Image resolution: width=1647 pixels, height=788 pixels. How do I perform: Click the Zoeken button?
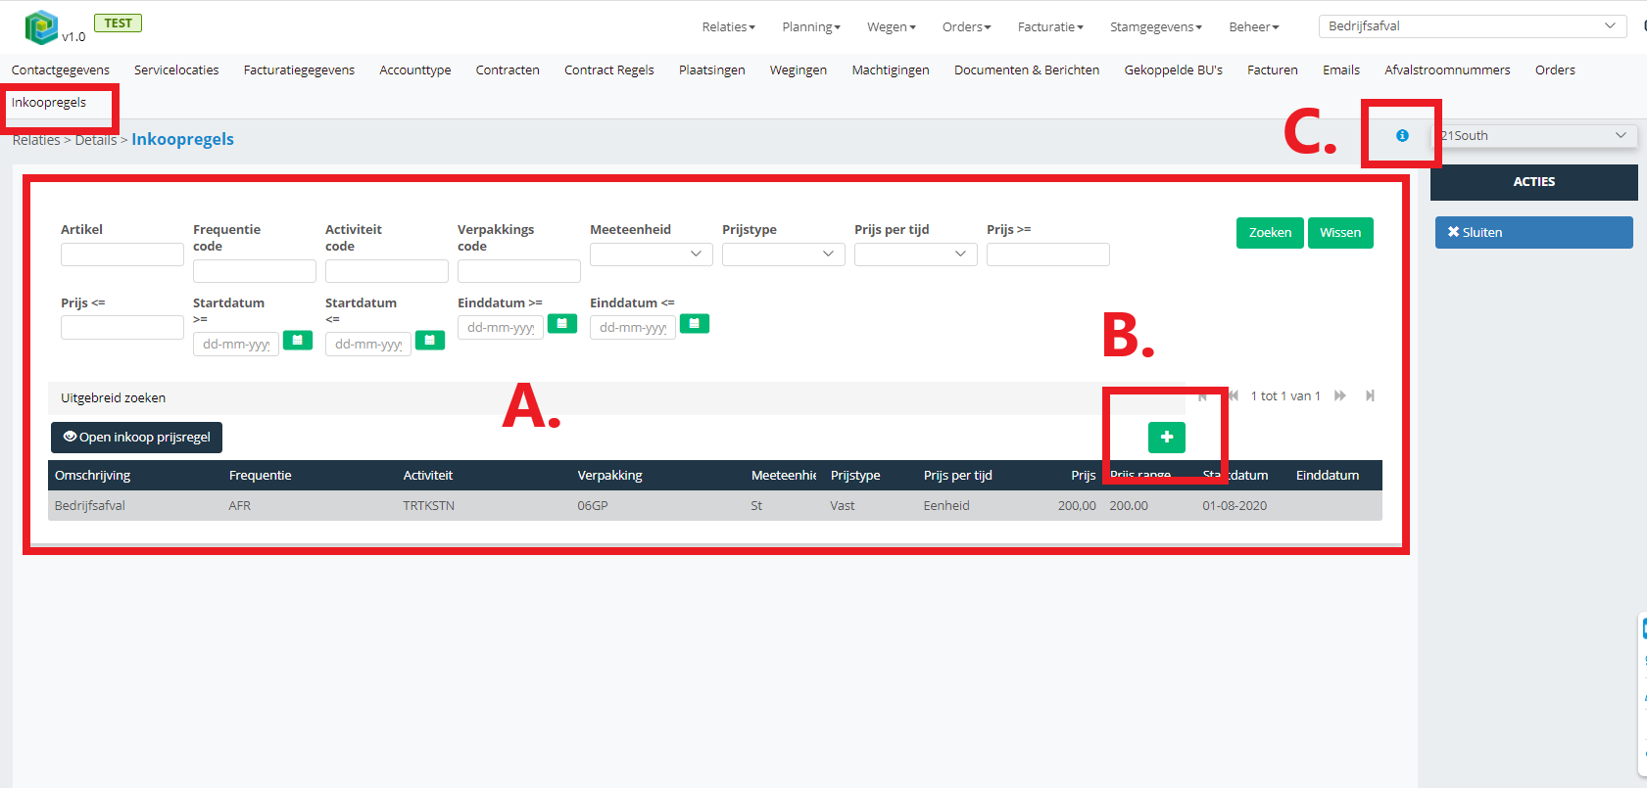pyautogui.click(x=1270, y=232)
